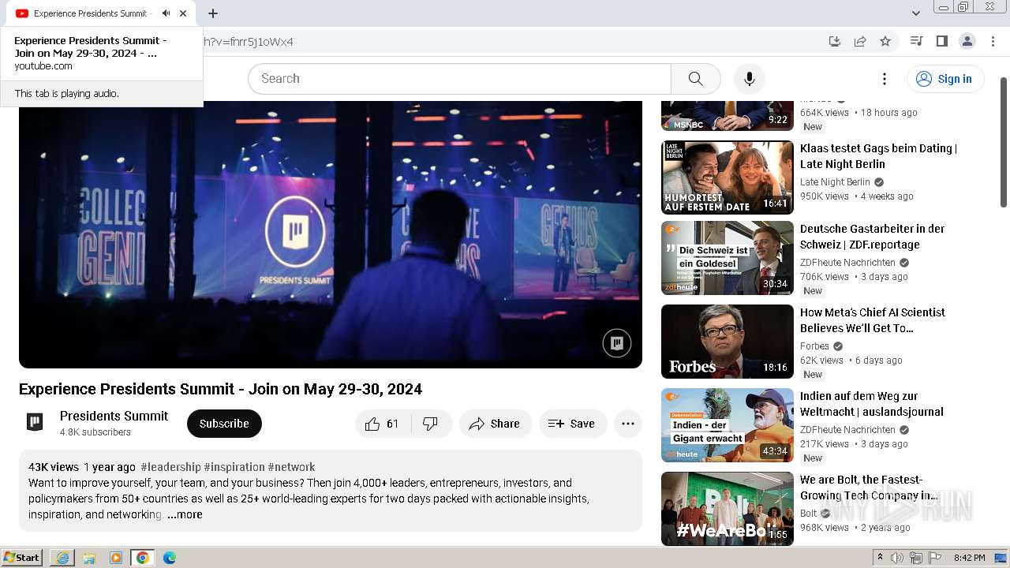The height and width of the screenshot is (568, 1010).
Task: Open media controls in Chrome toolbar
Action: [916, 41]
